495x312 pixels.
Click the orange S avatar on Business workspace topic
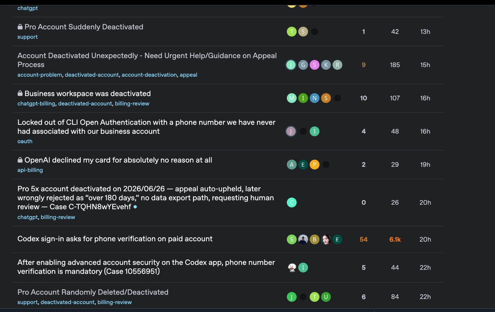click(x=326, y=98)
